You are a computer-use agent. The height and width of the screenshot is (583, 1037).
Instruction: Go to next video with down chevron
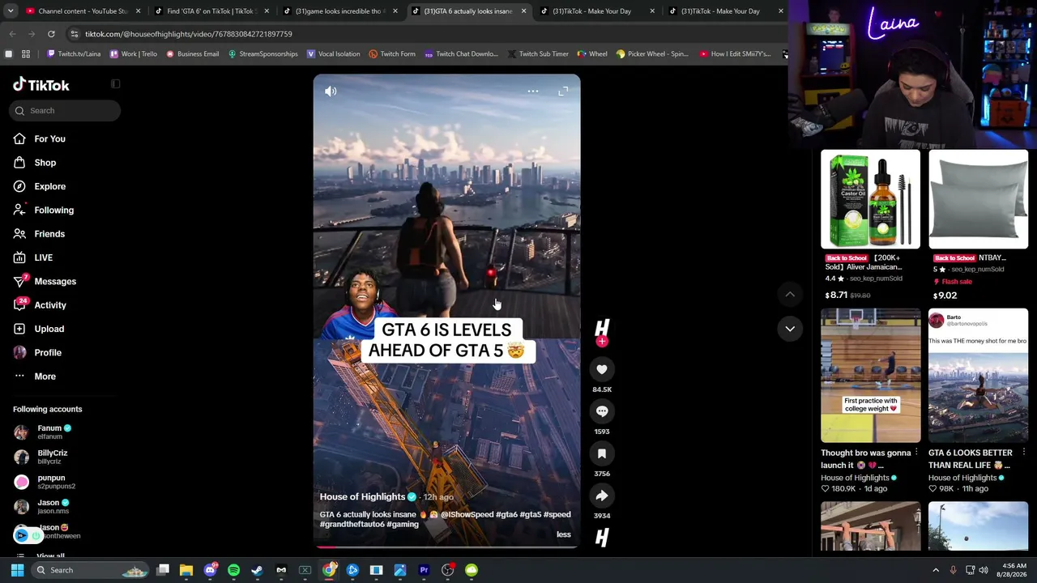790,329
